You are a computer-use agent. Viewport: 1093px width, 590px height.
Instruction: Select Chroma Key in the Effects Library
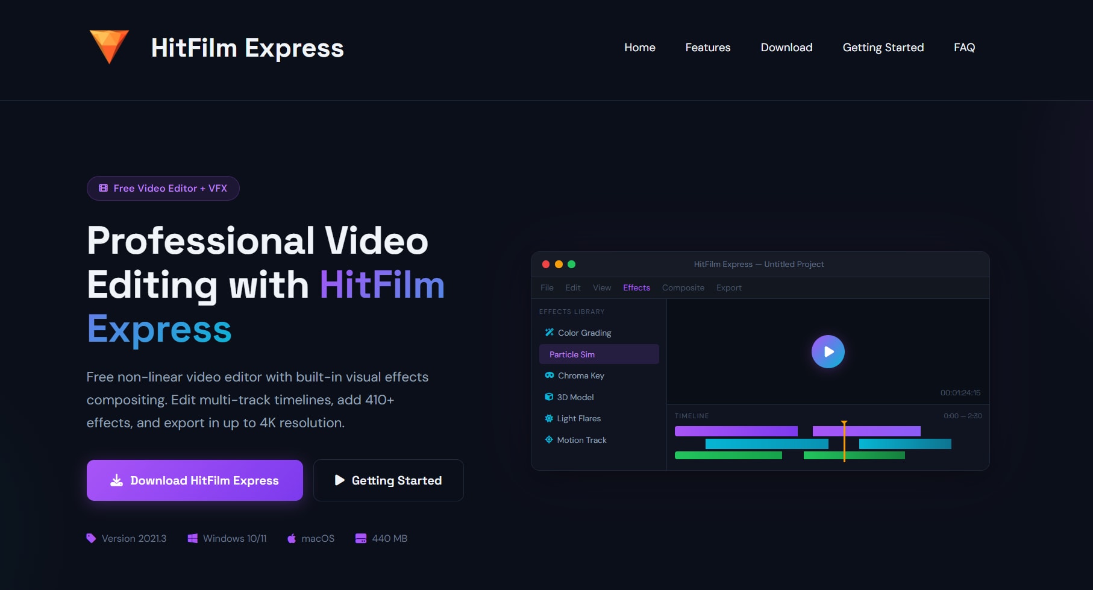599,375
